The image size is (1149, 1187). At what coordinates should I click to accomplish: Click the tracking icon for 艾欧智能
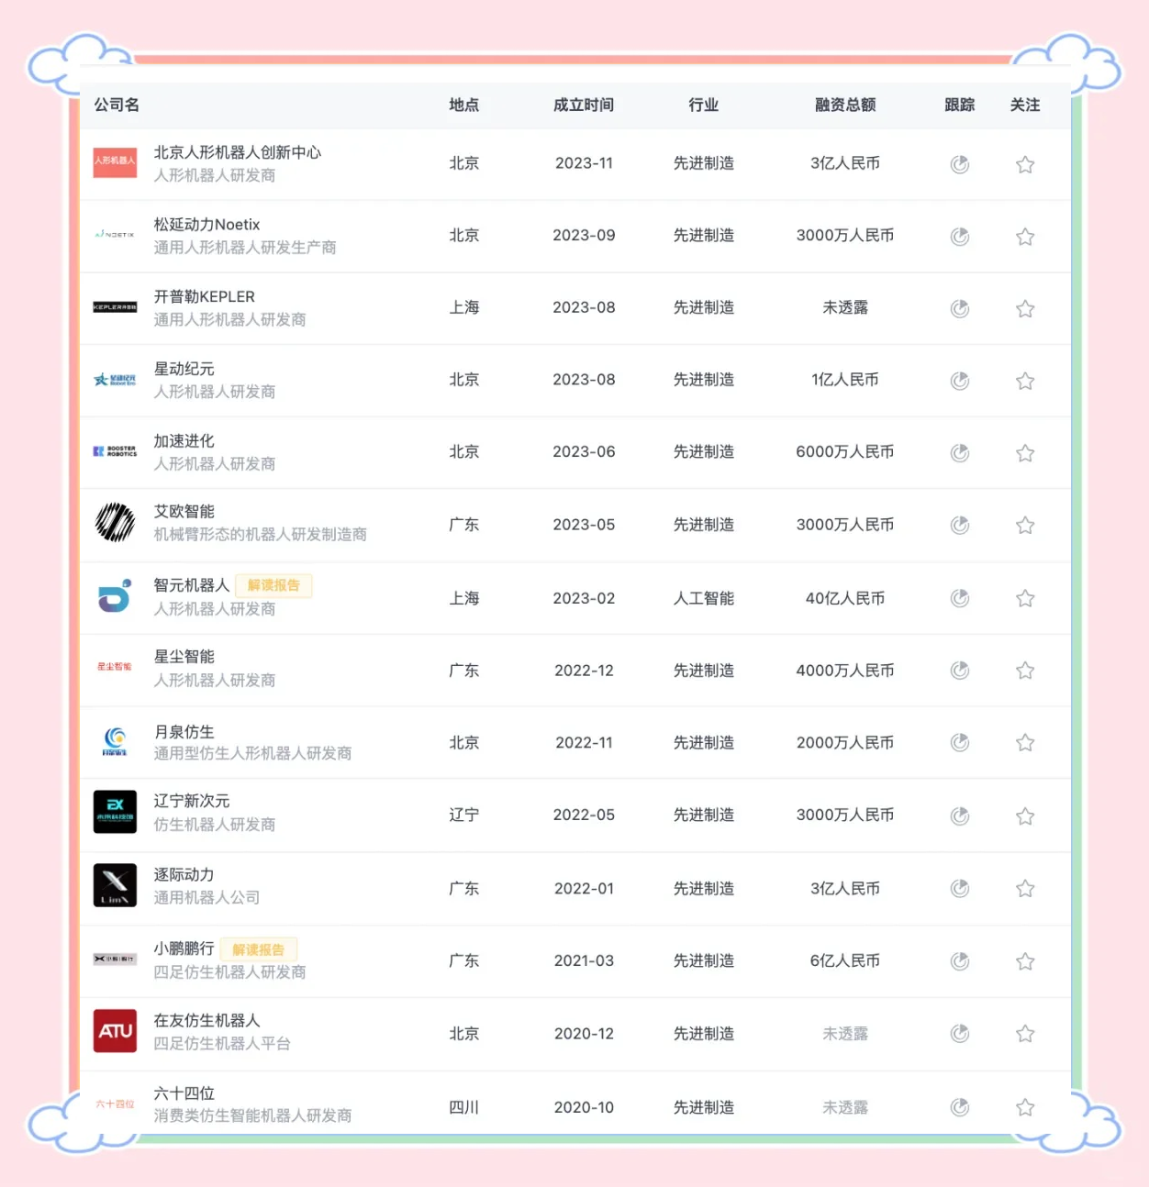pyautogui.click(x=959, y=525)
